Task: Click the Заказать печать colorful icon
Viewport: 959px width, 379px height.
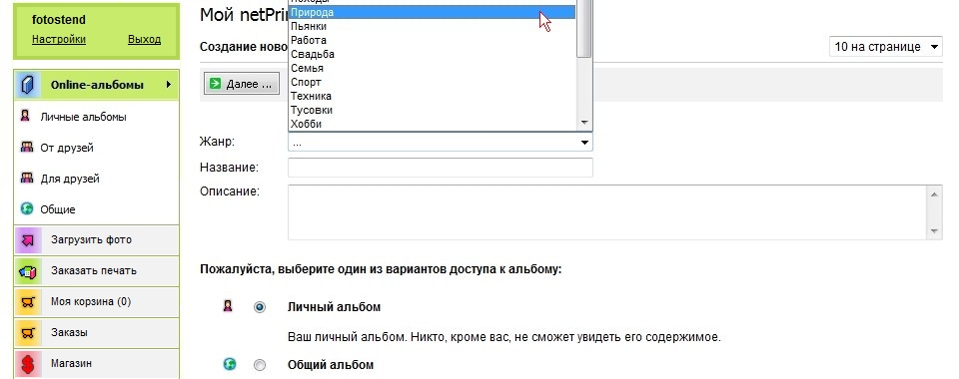Action: coord(28,271)
